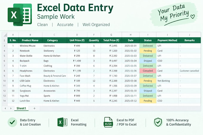
Task: Select the 'Face Wash' cell
Action: click(30, 76)
